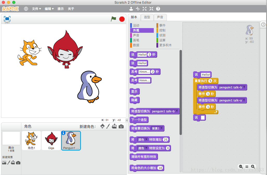The image size is (267, 175).
Task: Click the 下一个造型 block
Action: pos(139,120)
